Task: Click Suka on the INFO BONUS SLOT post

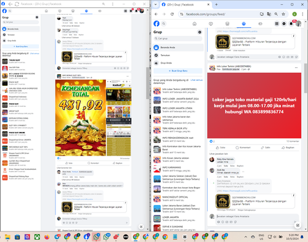Action: pos(69,163)
